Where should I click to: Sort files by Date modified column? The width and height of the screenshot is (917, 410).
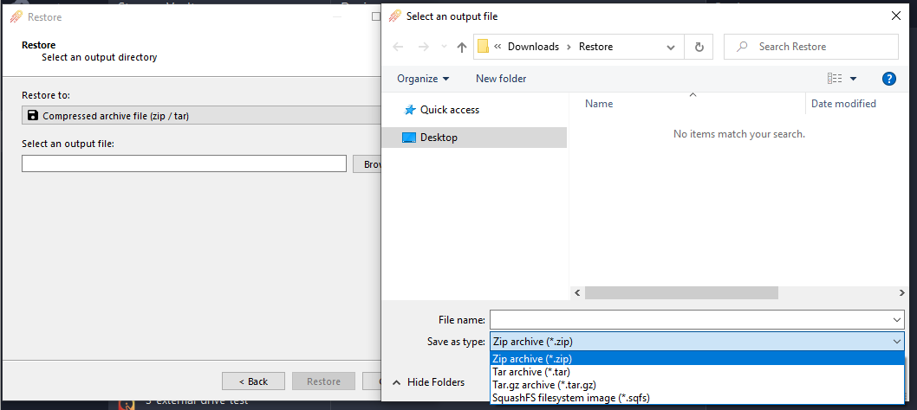click(843, 104)
